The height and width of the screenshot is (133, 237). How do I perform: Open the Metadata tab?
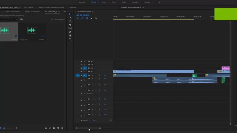point(73,7)
